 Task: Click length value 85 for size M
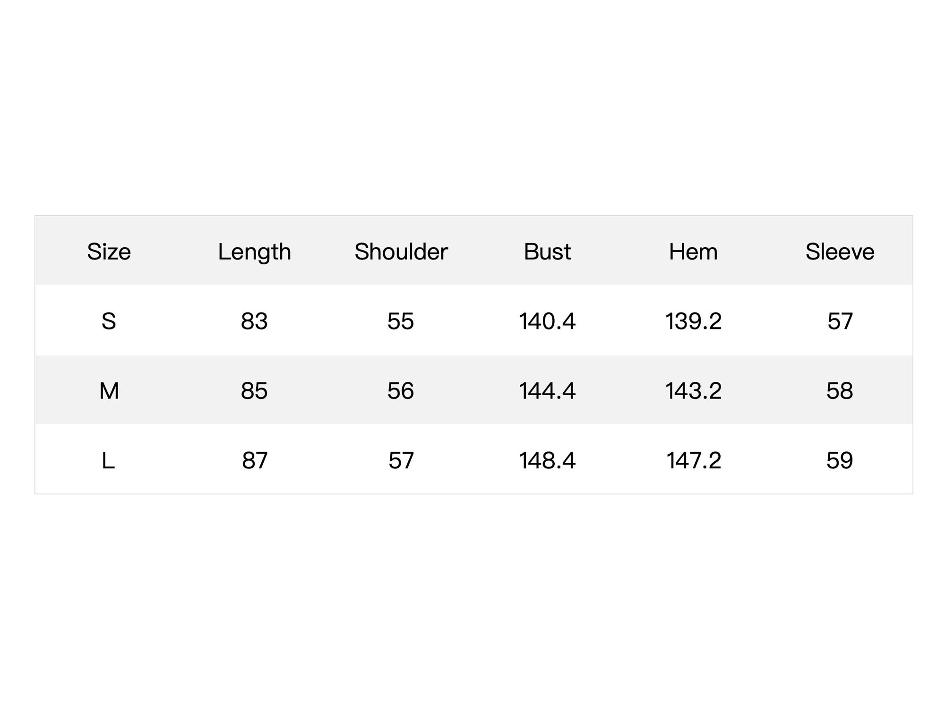[x=254, y=391]
